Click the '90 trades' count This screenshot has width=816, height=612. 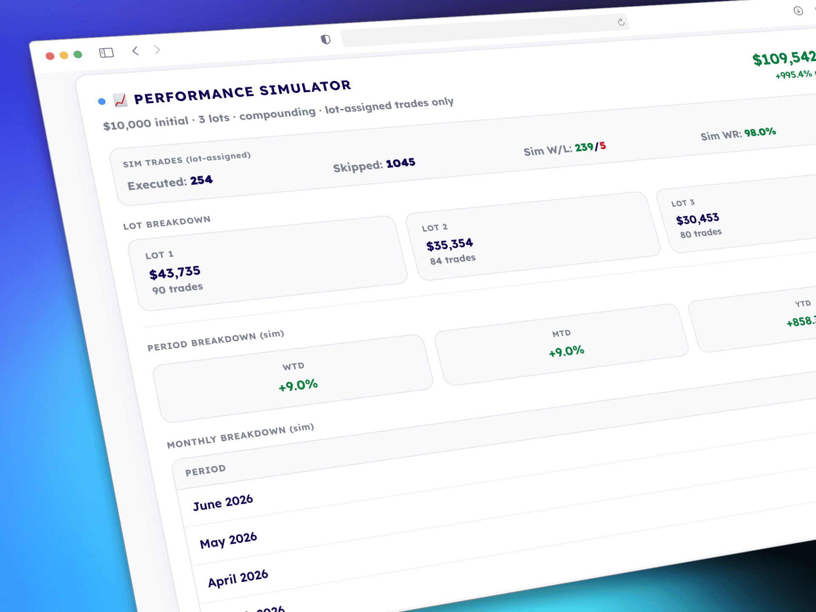tap(178, 289)
